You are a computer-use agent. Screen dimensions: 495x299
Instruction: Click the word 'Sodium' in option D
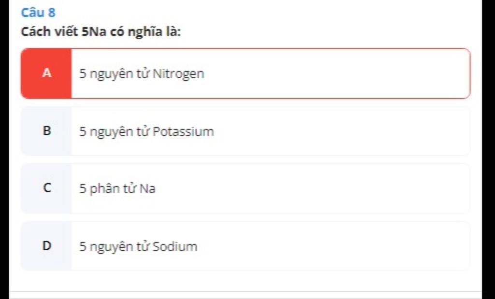click(175, 246)
